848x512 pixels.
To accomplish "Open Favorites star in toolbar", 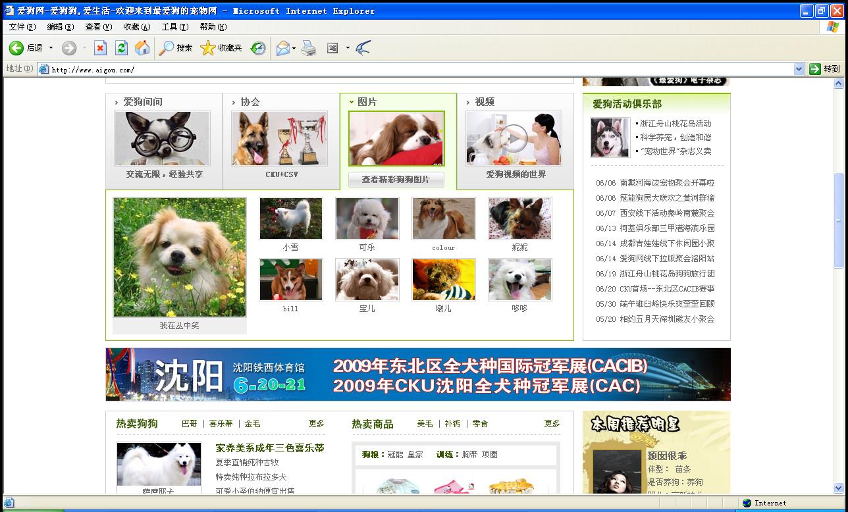I will click(x=221, y=47).
